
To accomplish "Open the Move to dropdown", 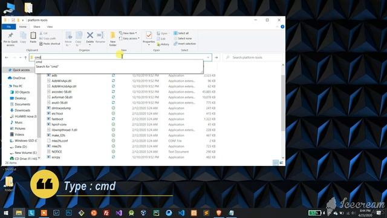I will pyautogui.click(x=68, y=39).
